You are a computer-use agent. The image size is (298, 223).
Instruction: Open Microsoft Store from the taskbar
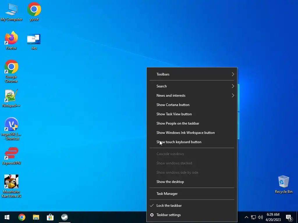pos(50,217)
